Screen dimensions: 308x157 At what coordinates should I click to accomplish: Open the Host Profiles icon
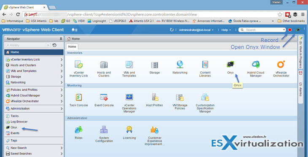(155, 97)
